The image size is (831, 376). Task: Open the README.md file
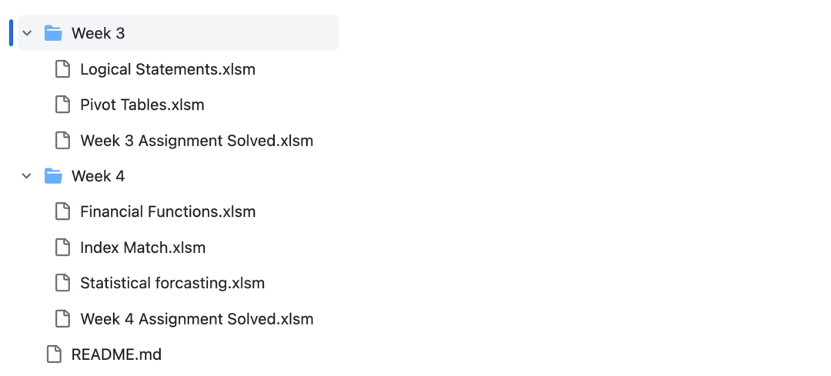[x=116, y=354]
